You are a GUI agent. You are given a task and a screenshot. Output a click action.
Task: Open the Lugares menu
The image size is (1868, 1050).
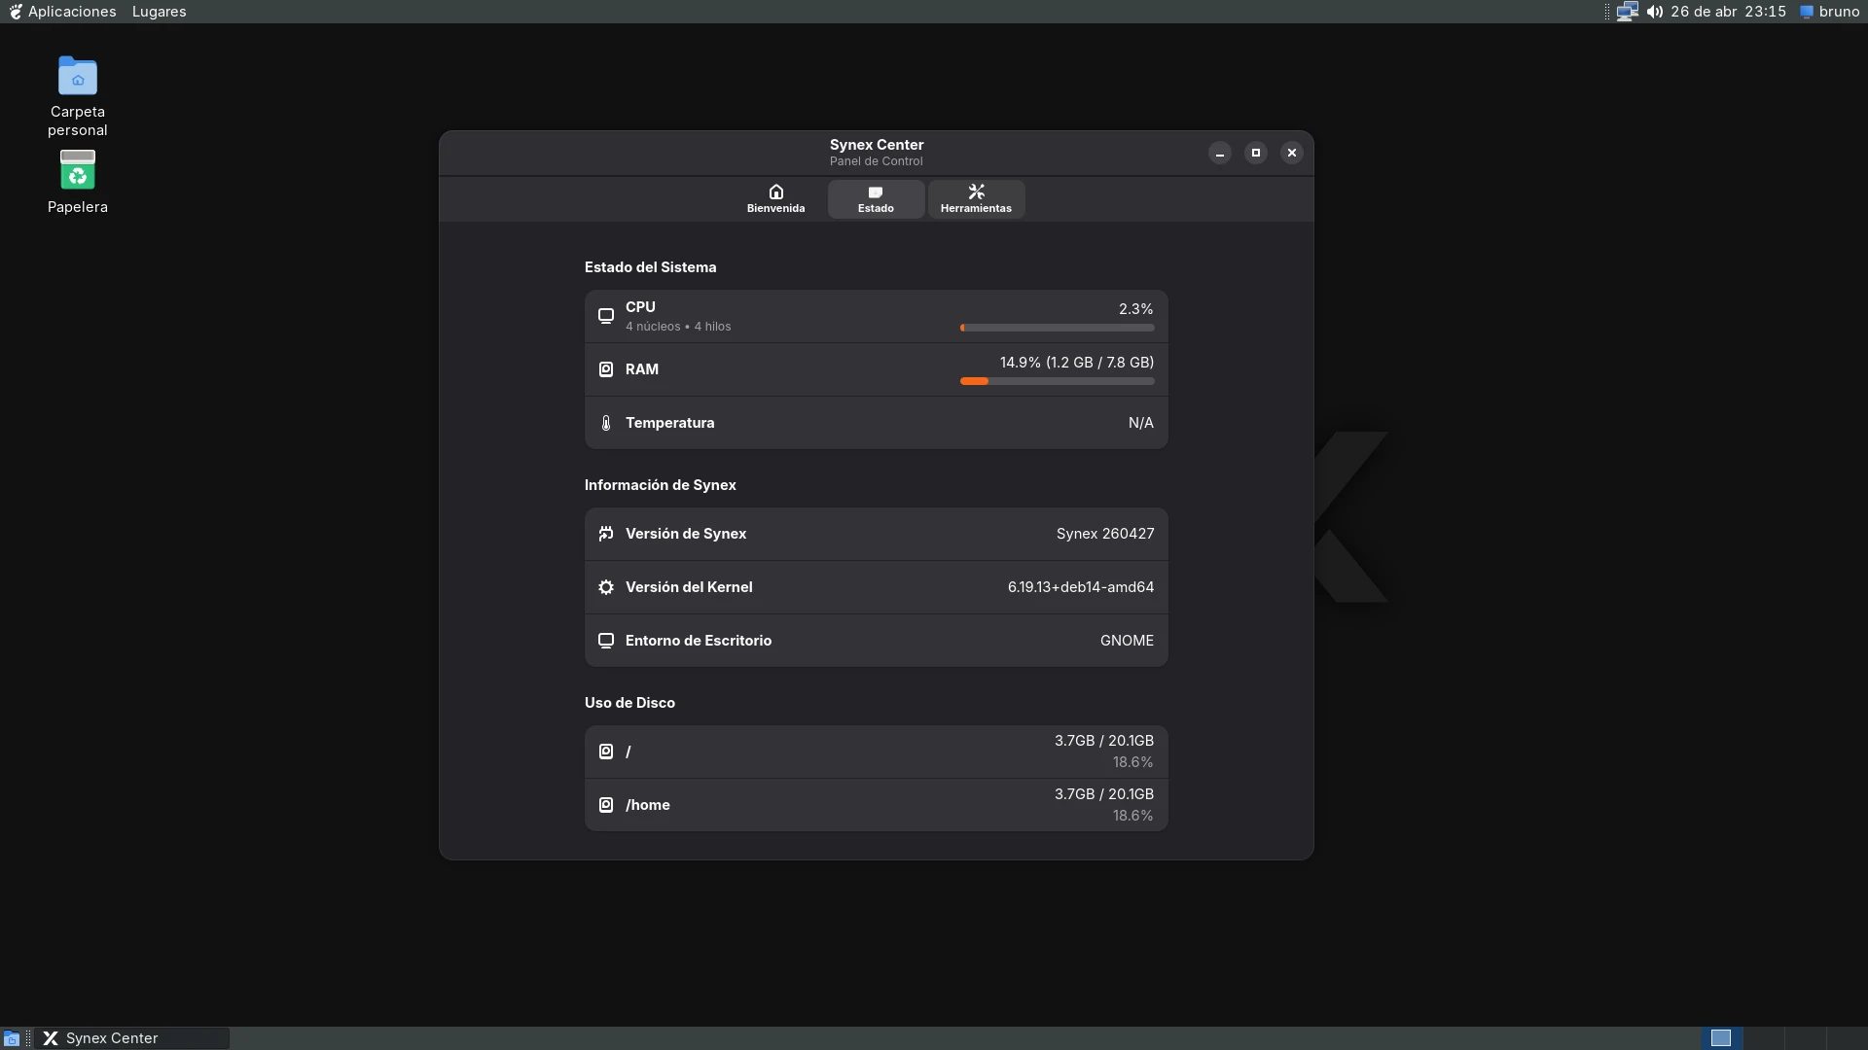pyautogui.click(x=158, y=11)
